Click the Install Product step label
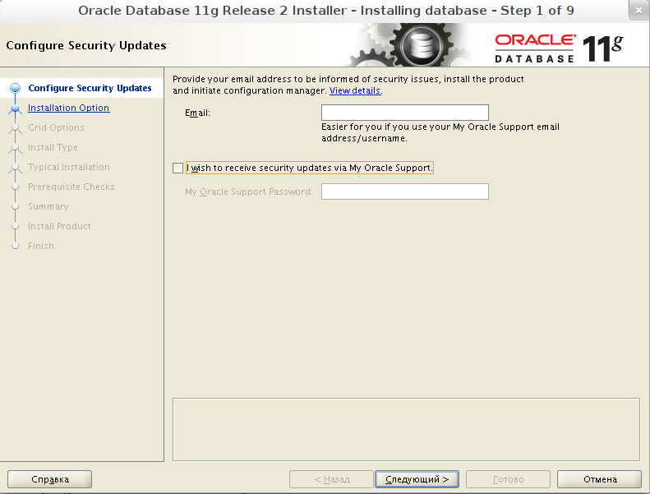 coord(59,226)
